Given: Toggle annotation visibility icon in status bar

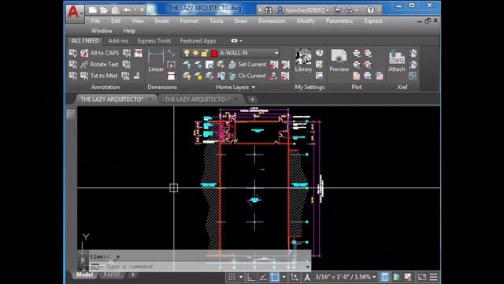Looking at the screenshot, I should click(307, 277).
